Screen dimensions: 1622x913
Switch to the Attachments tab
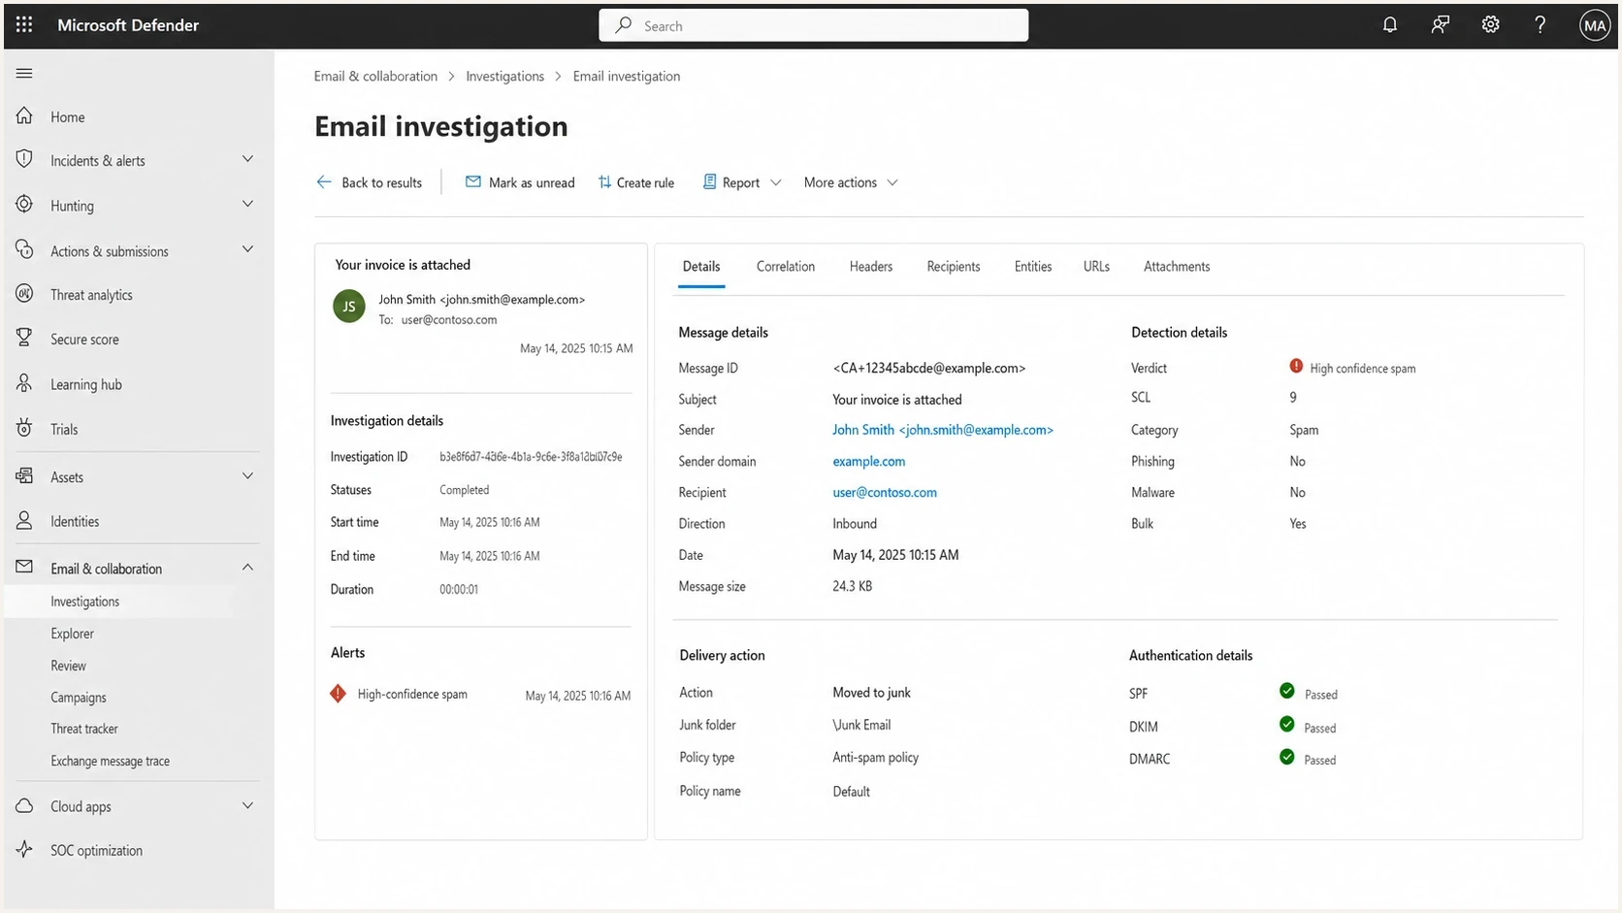pos(1177,267)
